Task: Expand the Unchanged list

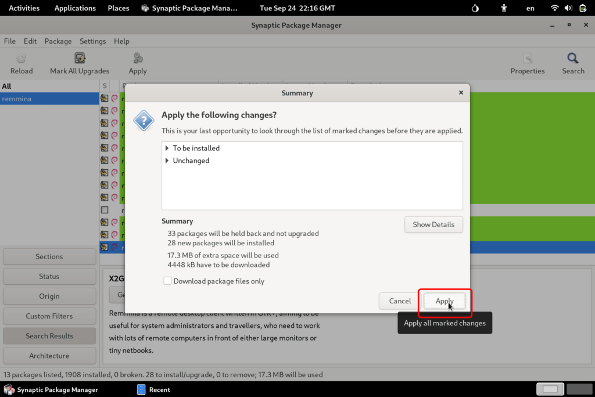Action: (x=167, y=160)
